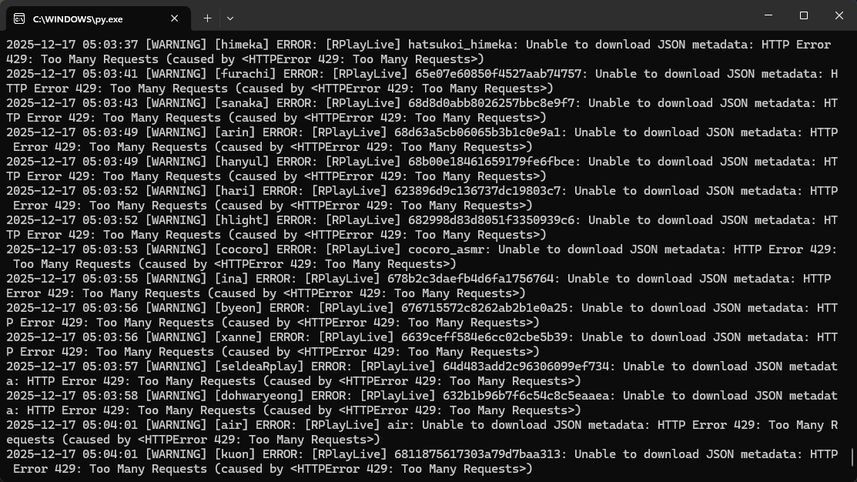
Task: Click the 632b1b96b7f6c54c8c5eaaea ID
Action: pos(526,395)
